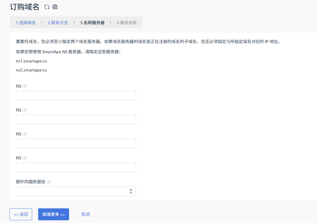
Task: Focus the first NS input field
Action: pos(76,96)
